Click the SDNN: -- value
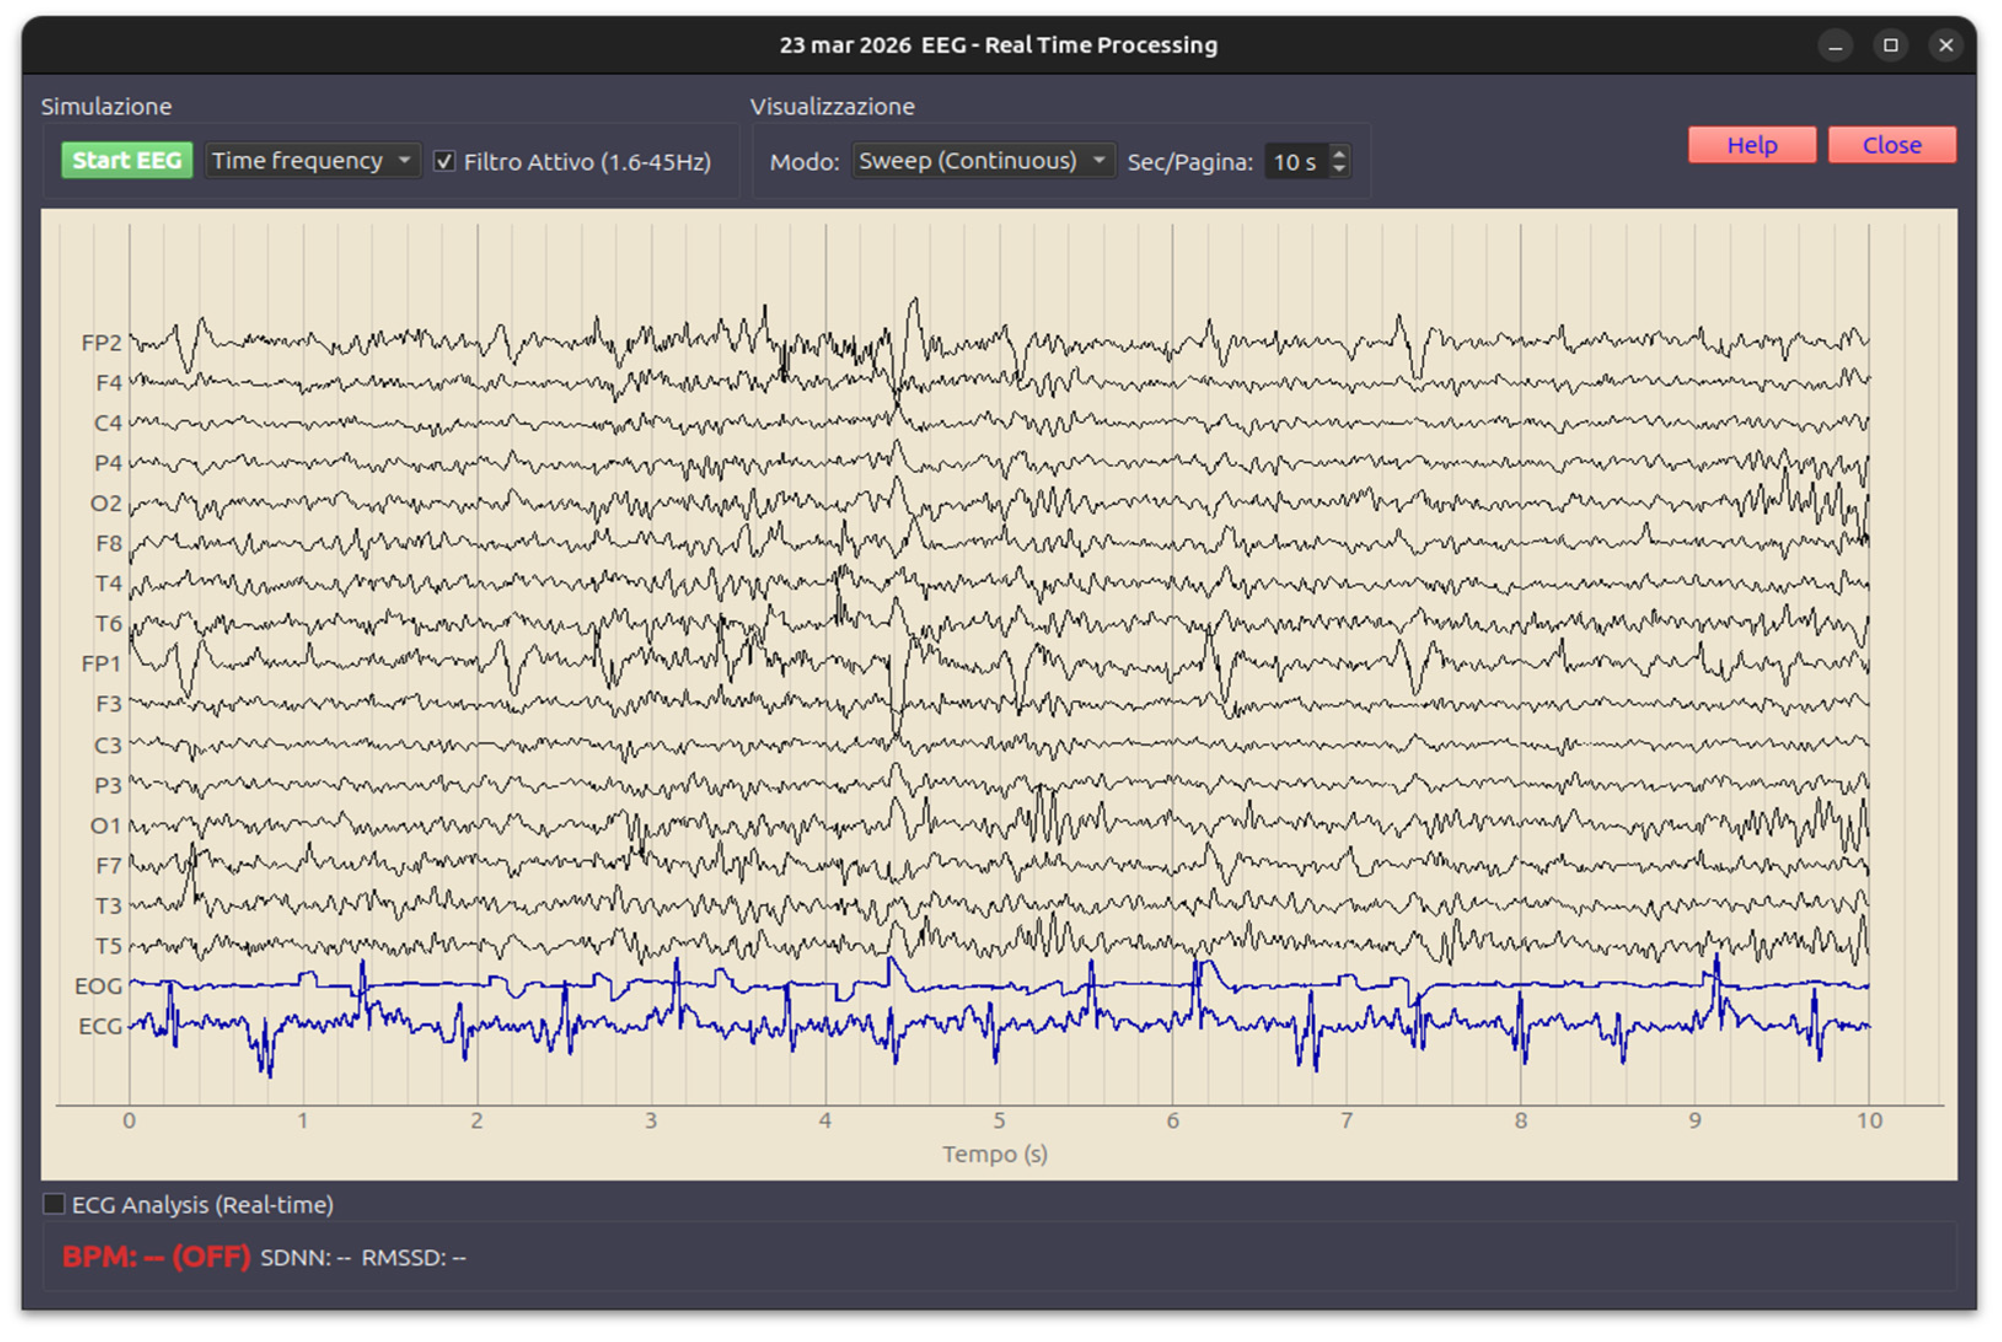Screen dimensions: 2002x1342 (305, 1258)
